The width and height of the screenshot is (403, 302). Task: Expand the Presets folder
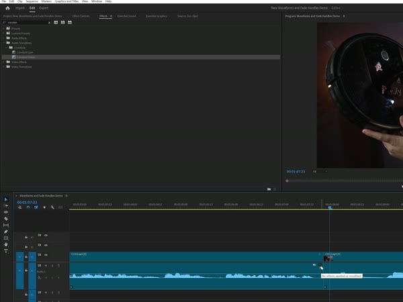click(3, 28)
